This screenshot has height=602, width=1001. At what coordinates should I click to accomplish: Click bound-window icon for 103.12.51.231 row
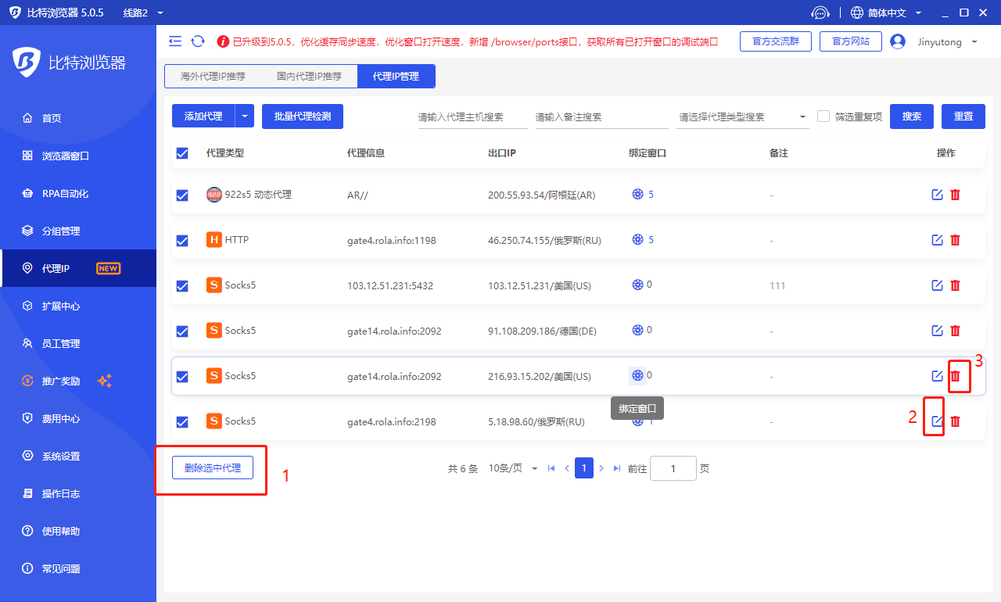[637, 285]
